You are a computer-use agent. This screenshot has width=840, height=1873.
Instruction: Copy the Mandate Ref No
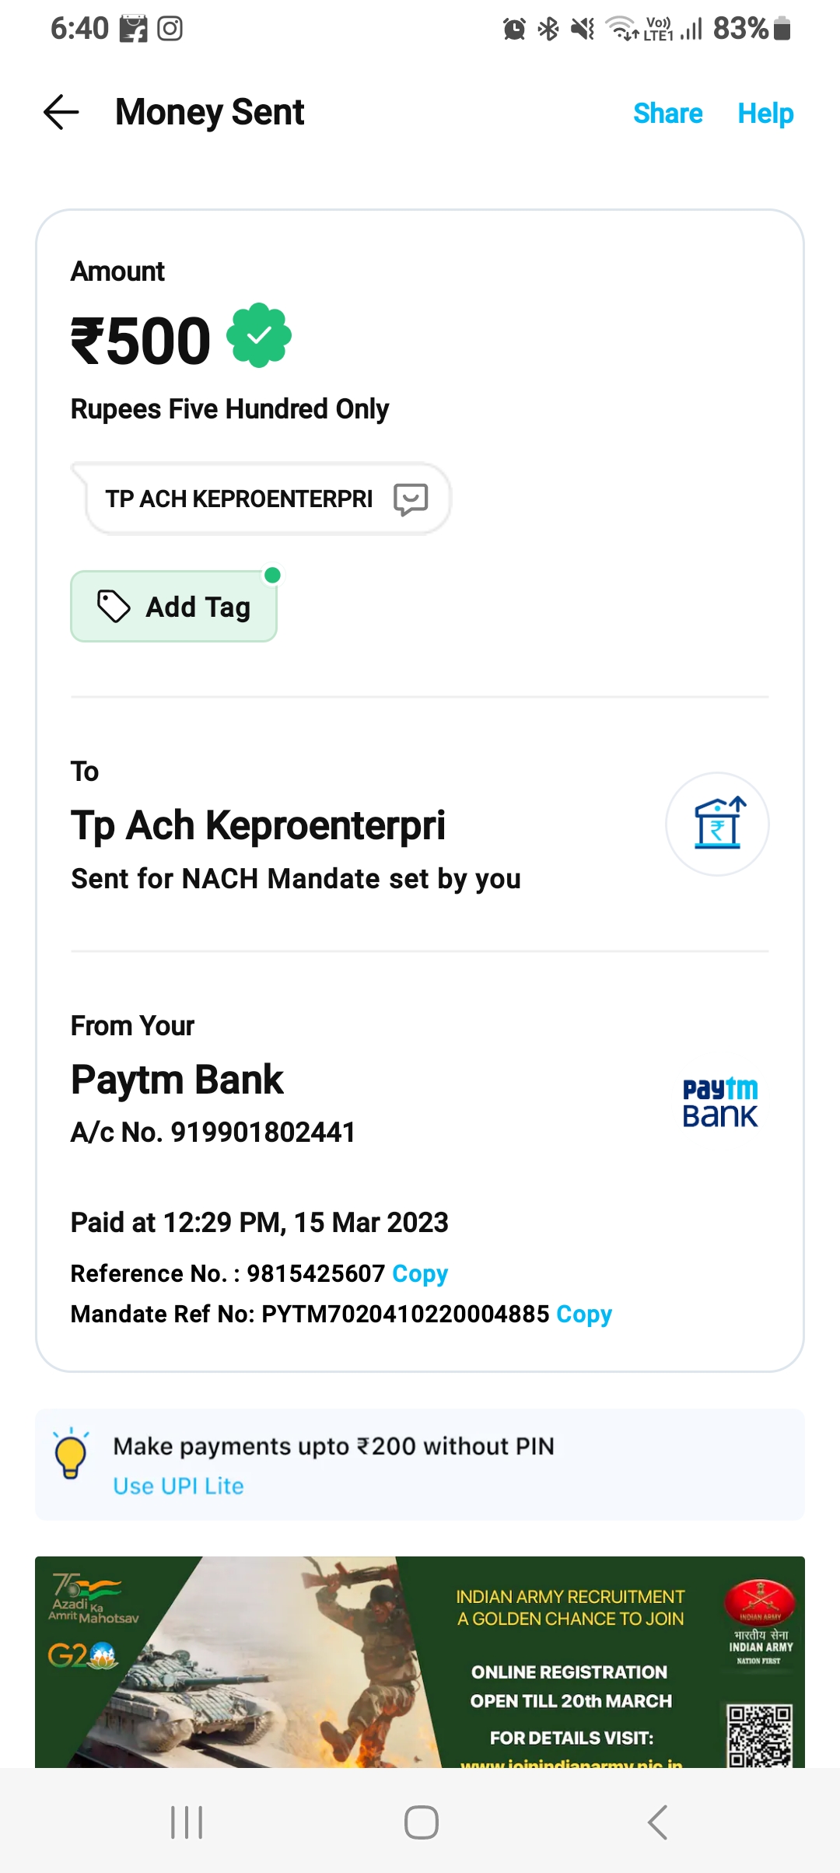(x=584, y=1314)
